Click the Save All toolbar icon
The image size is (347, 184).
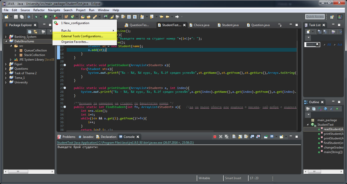coord(22,17)
